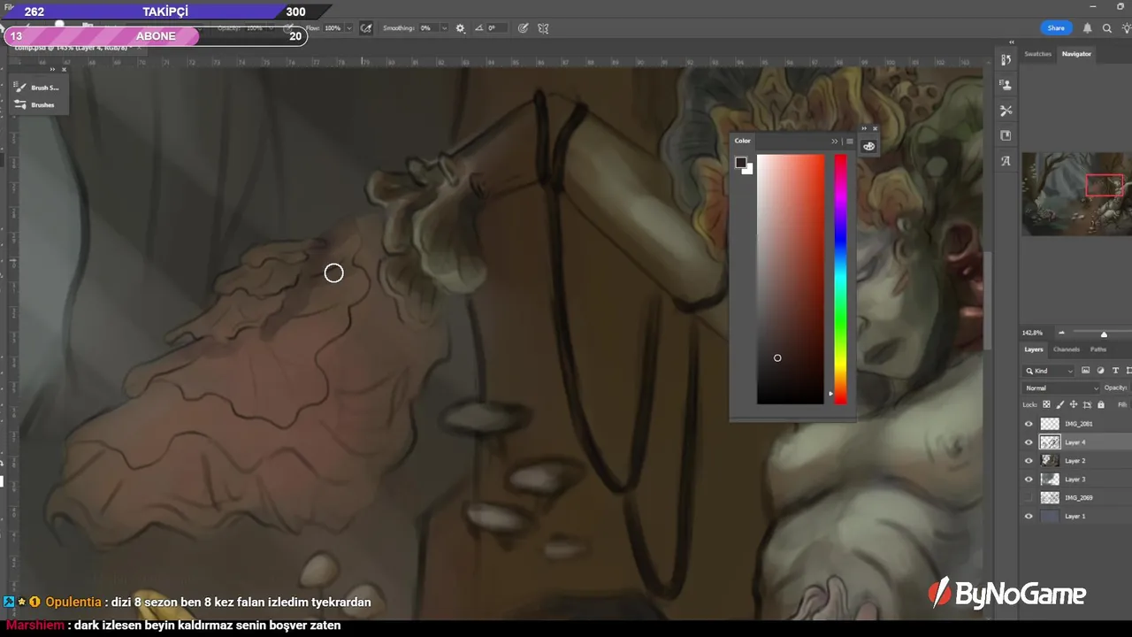Open the Clone Source panel icon
The image size is (1132, 637).
point(1006,85)
